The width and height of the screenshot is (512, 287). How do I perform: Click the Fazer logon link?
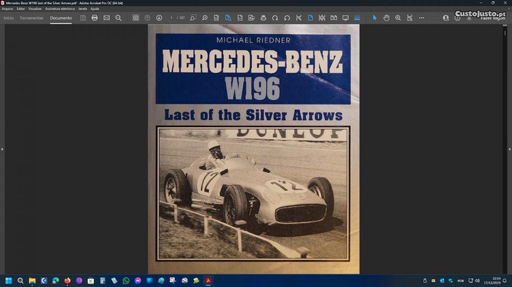pyautogui.click(x=494, y=18)
